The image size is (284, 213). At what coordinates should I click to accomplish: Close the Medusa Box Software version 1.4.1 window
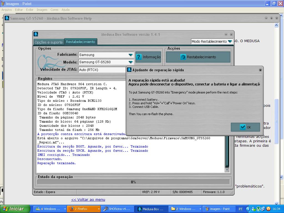click(x=231, y=34)
